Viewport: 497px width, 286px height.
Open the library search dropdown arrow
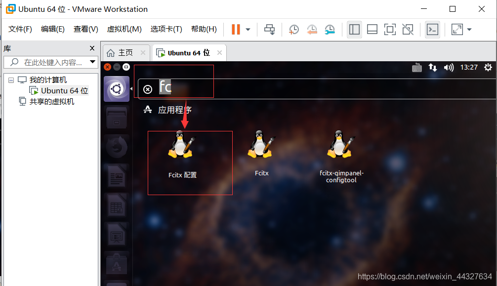click(x=92, y=62)
